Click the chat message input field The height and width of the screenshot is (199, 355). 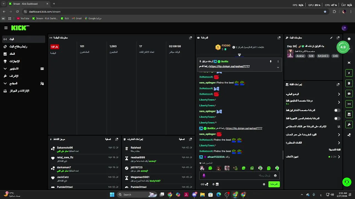239,176
